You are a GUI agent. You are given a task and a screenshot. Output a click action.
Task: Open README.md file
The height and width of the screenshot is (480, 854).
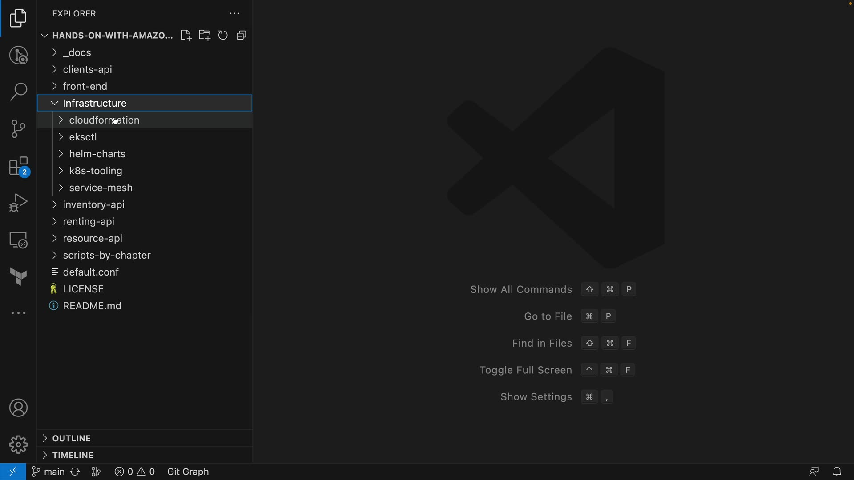(92, 306)
